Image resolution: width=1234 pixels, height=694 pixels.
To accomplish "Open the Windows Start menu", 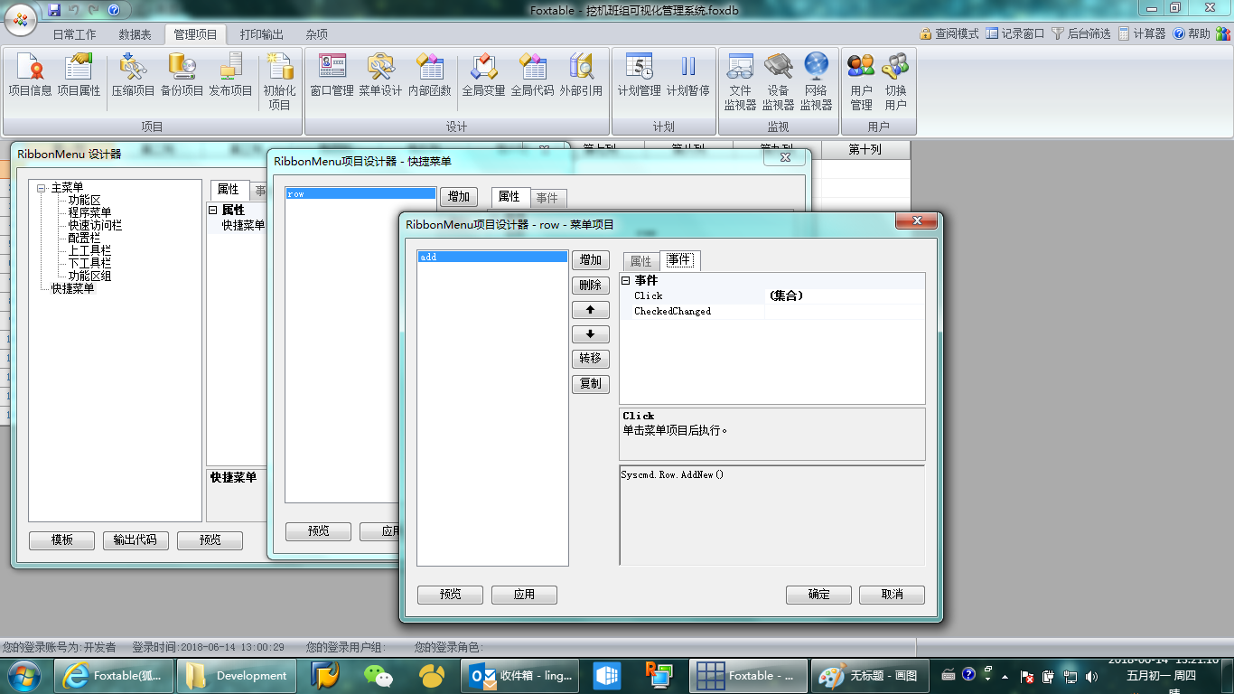I will click(23, 675).
